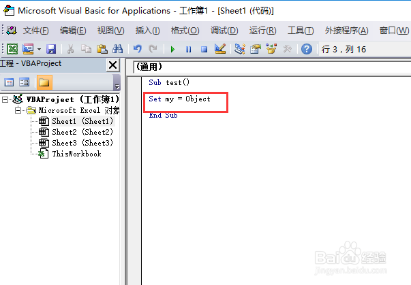Open the 视图(V) menu
The image size is (411, 285).
click(110, 31)
